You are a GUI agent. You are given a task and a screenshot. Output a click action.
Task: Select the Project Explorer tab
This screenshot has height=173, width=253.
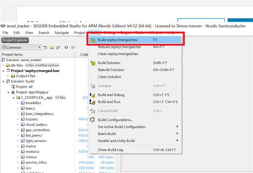click(x=15, y=40)
